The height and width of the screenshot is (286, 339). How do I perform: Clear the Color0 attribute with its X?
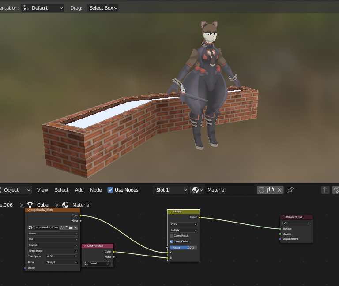[108, 264]
